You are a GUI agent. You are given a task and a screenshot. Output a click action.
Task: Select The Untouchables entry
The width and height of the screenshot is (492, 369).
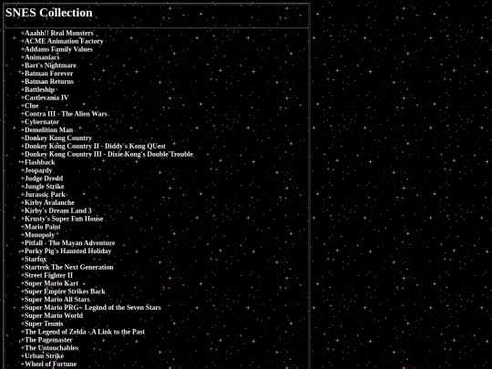click(x=51, y=348)
